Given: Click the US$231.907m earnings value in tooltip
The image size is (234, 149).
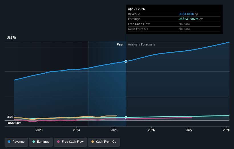Looking at the screenshot, I should (188, 19).
